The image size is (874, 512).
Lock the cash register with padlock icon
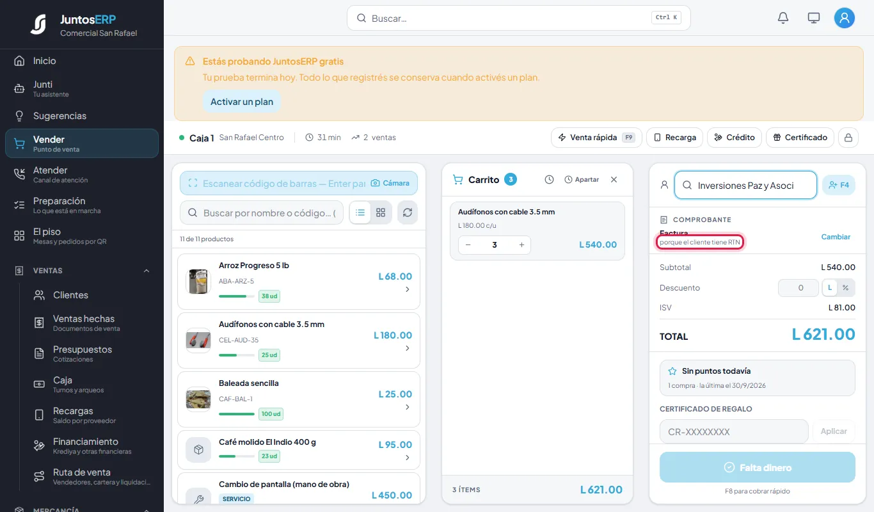click(848, 138)
